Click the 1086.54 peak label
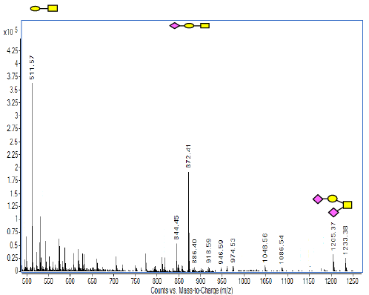Screen dimensions: 369x295 pos(282,250)
